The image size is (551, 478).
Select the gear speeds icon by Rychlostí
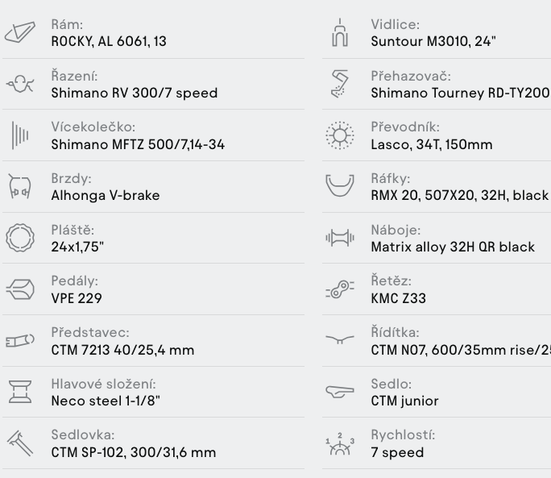(x=340, y=444)
